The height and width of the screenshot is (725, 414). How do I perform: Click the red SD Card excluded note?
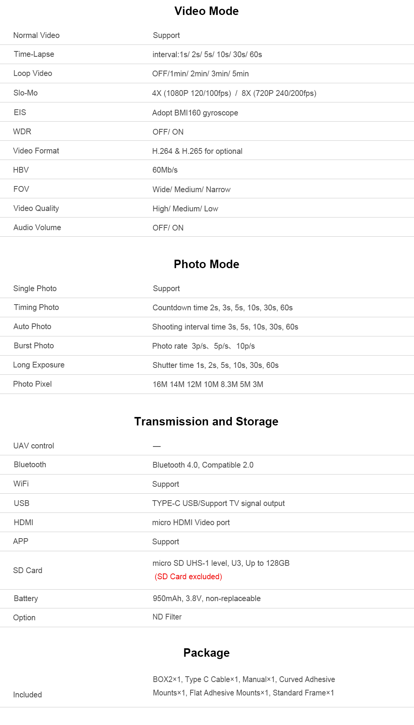(188, 577)
